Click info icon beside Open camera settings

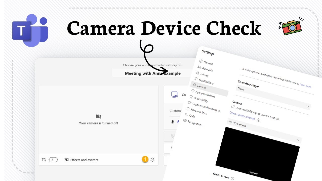coord(259,120)
